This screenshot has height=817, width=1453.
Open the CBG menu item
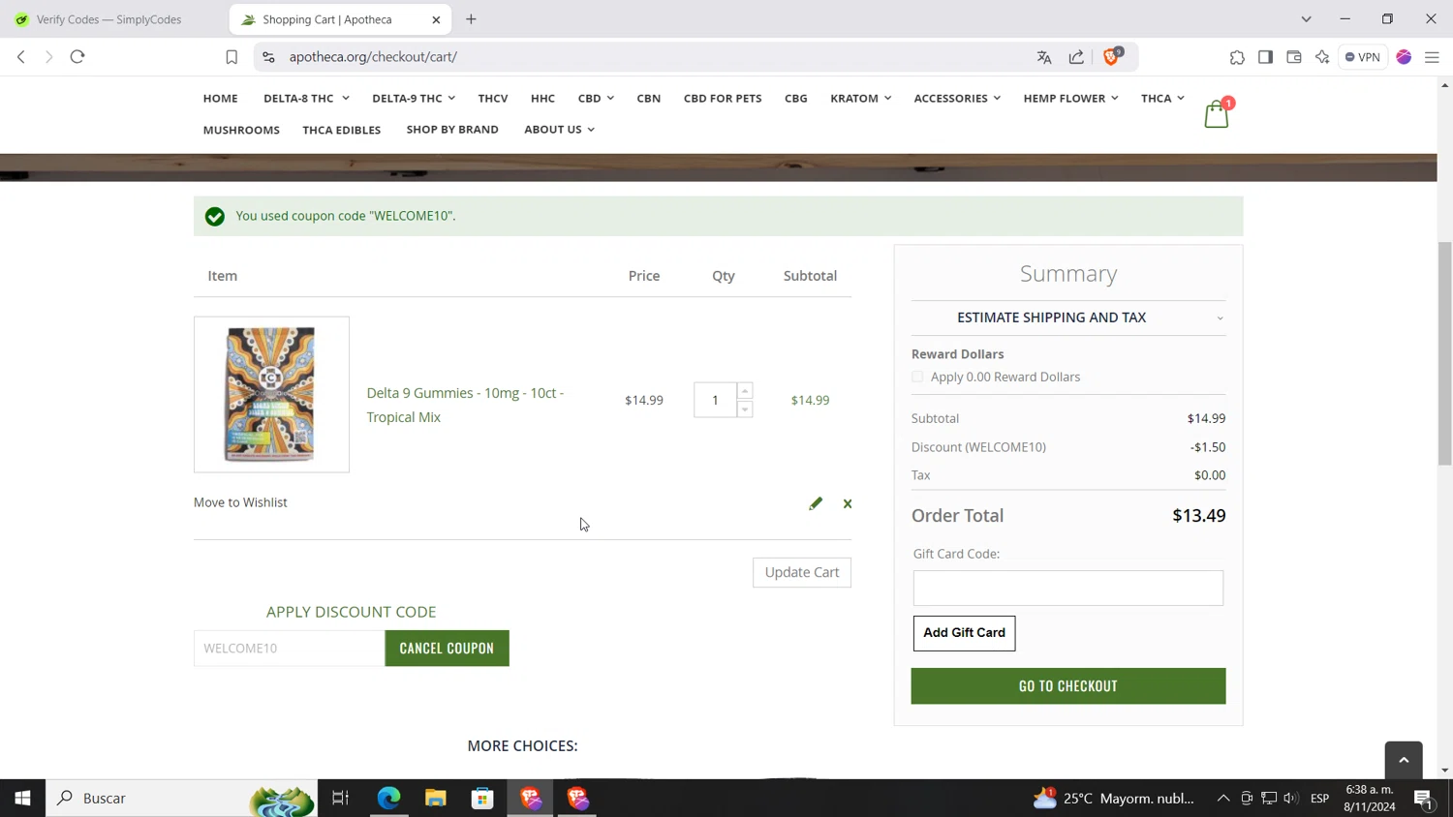(796, 98)
